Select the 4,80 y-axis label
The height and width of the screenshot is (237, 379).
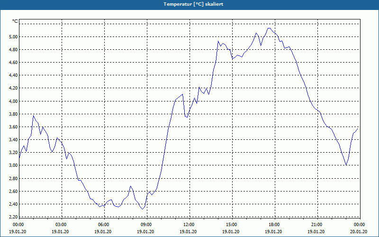click(13, 50)
